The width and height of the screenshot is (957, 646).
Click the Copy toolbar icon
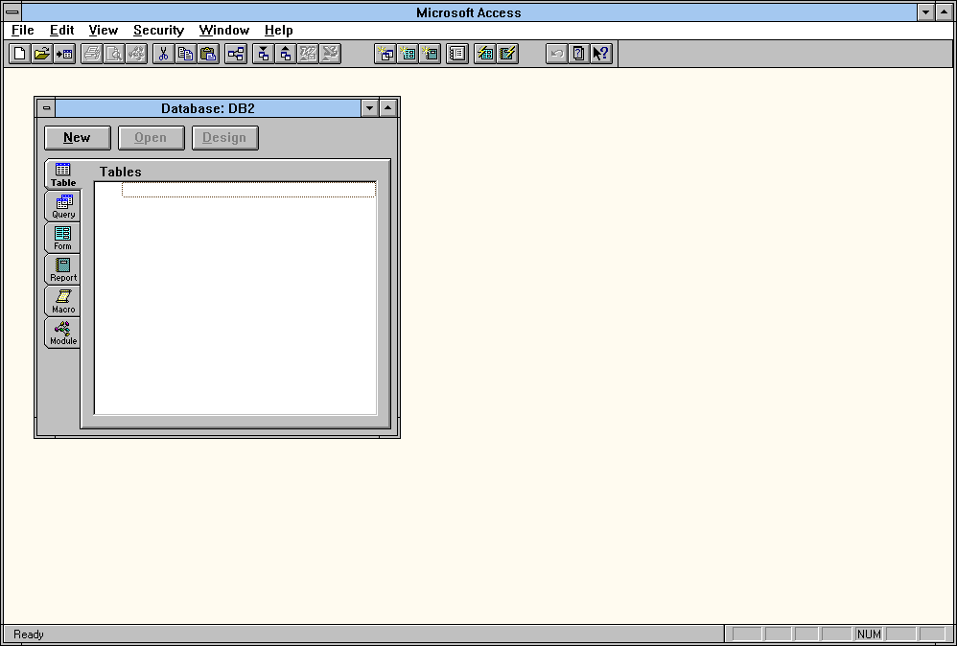point(185,54)
